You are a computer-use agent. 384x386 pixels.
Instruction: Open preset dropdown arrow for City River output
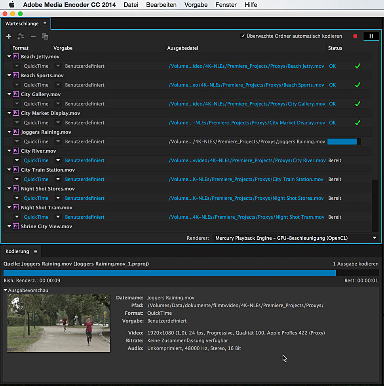click(x=58, y=160)
